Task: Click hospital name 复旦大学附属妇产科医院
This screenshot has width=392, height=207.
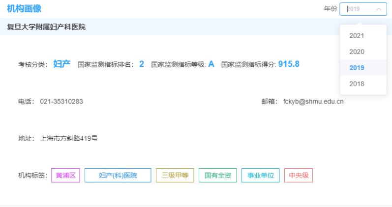Action: click(46, 26)
